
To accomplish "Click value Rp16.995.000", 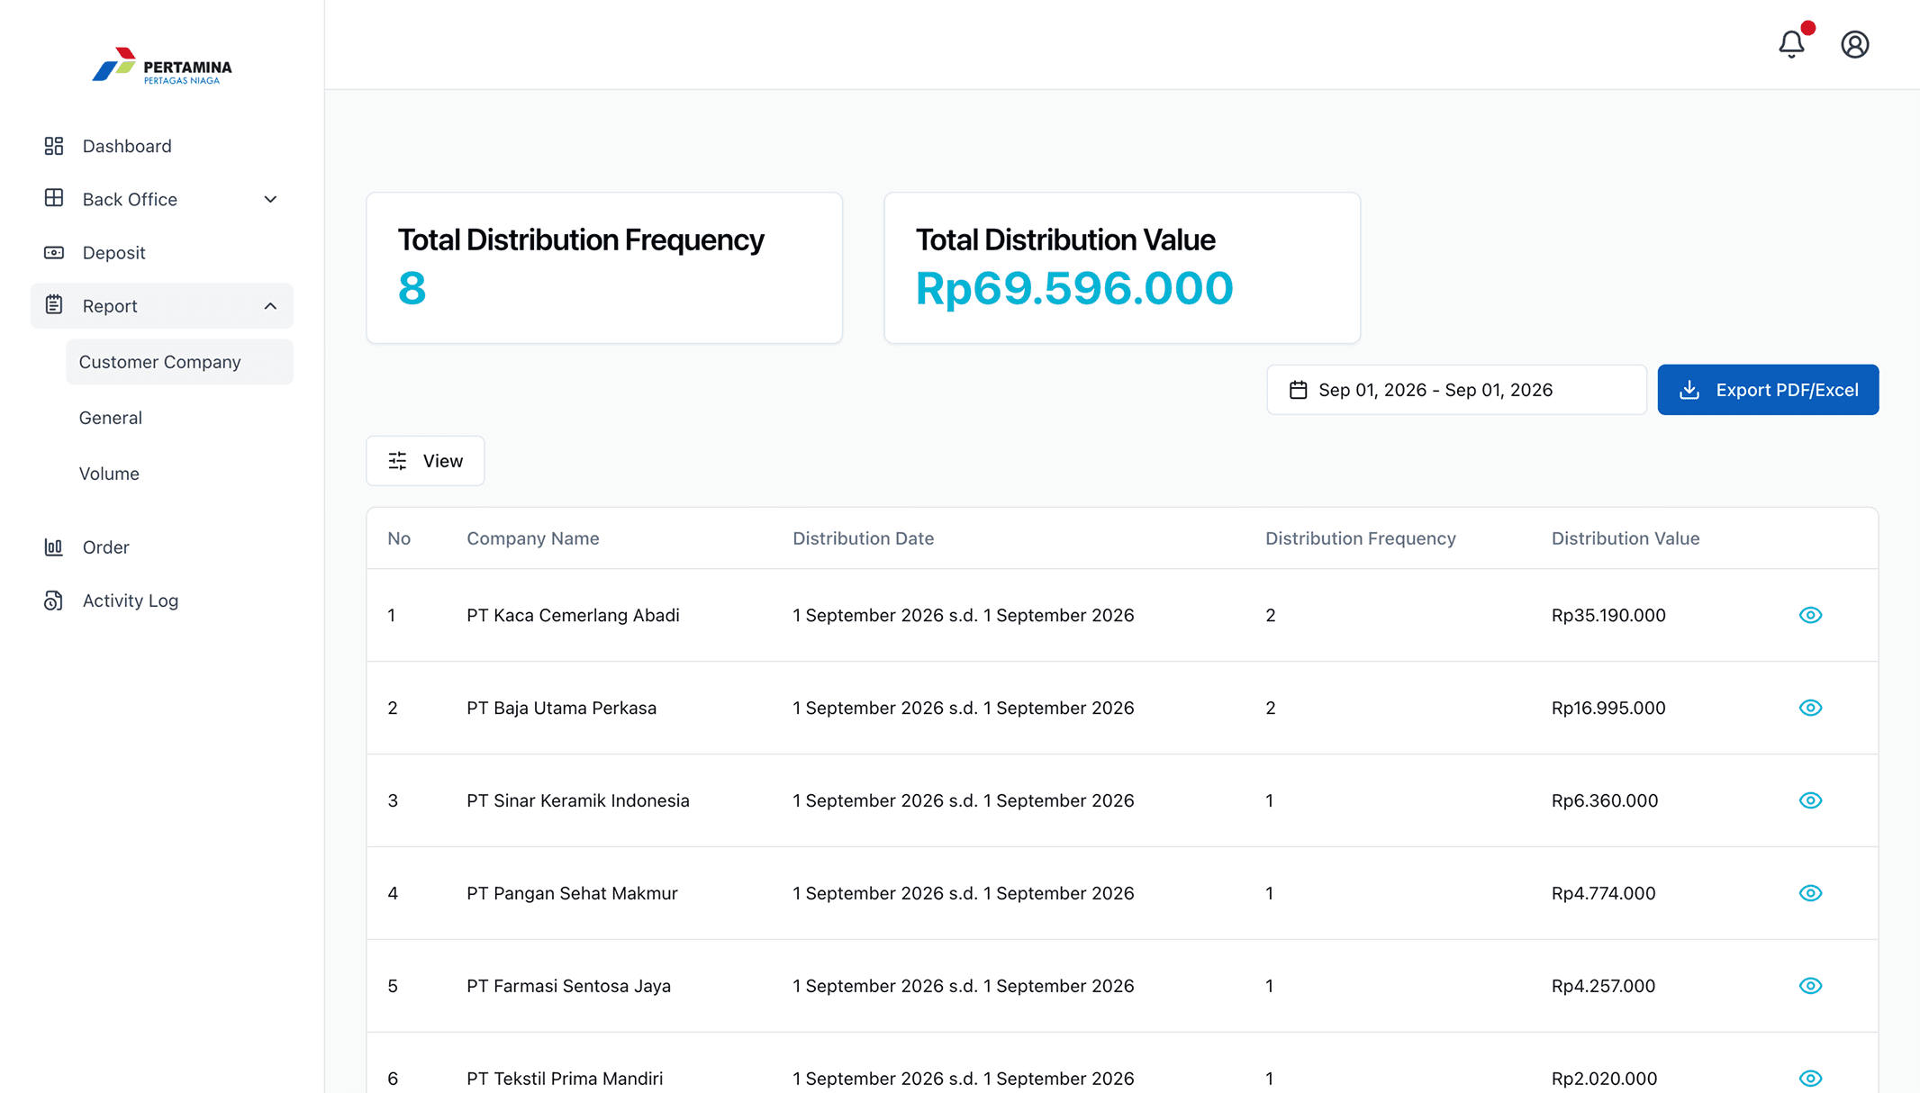I will (1608, 708).
